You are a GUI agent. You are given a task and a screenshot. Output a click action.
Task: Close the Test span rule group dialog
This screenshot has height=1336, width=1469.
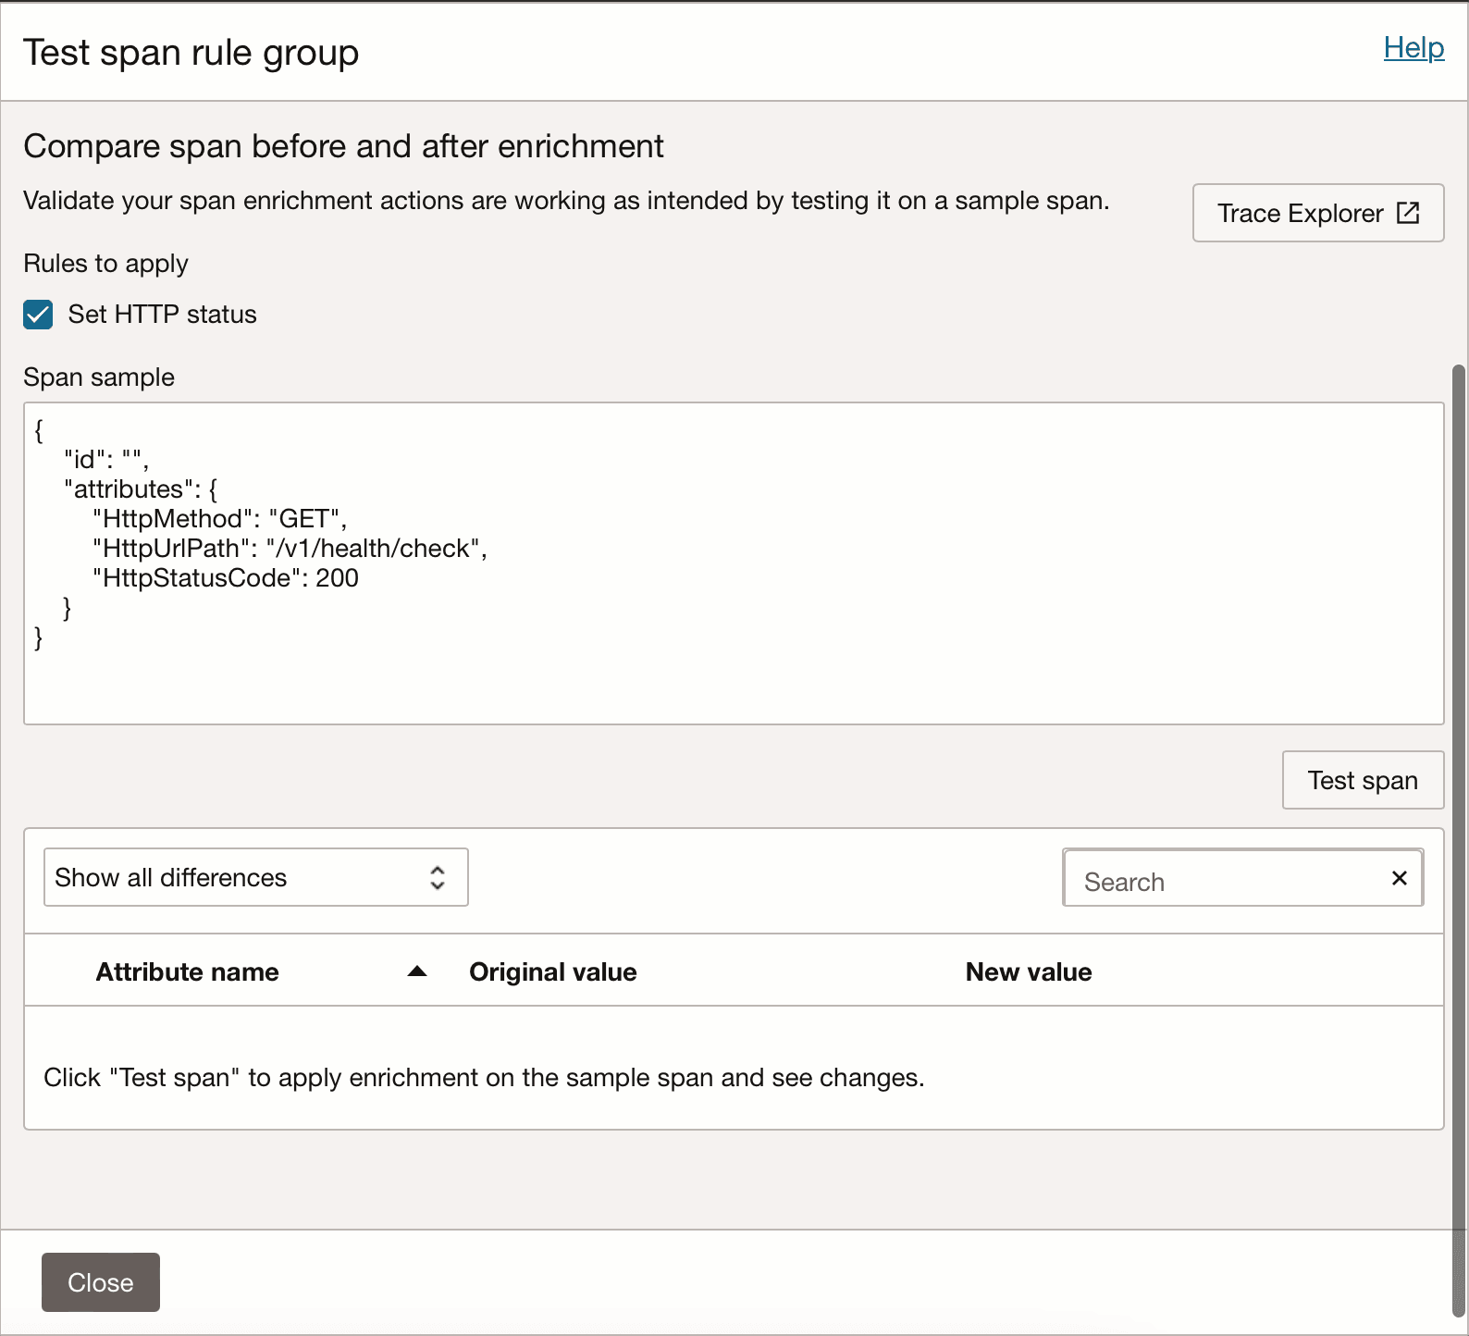(101, 1282)
